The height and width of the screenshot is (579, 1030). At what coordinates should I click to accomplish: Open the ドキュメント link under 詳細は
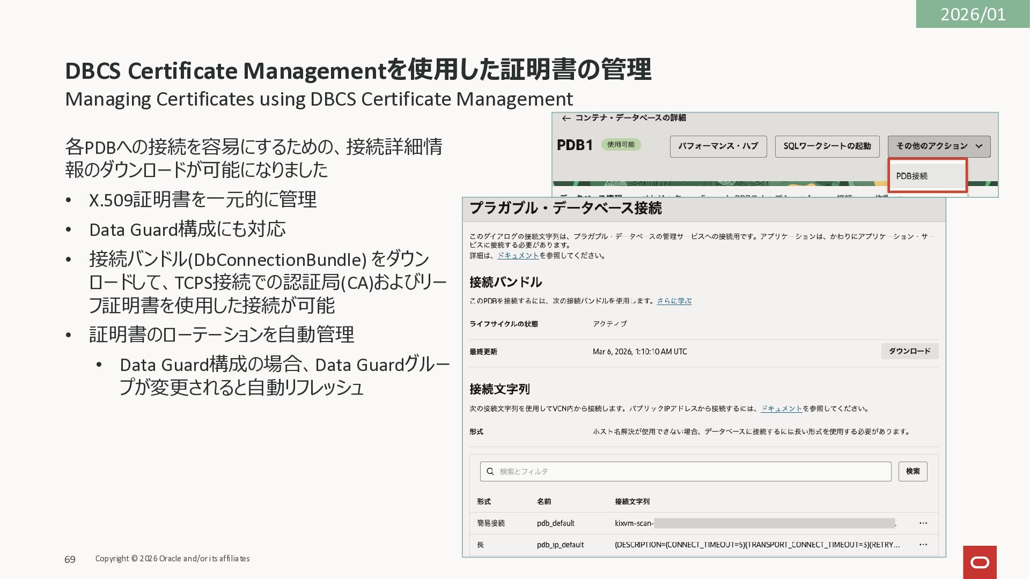pyautogui.click(x=518, y=256)
